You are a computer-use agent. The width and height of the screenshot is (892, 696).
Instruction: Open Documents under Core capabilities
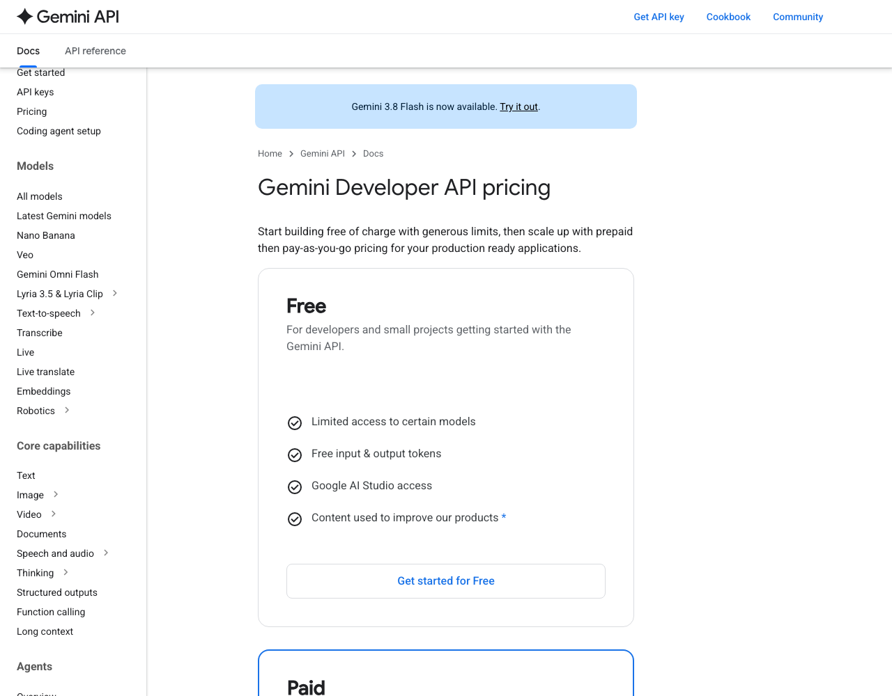coord(42,534)
